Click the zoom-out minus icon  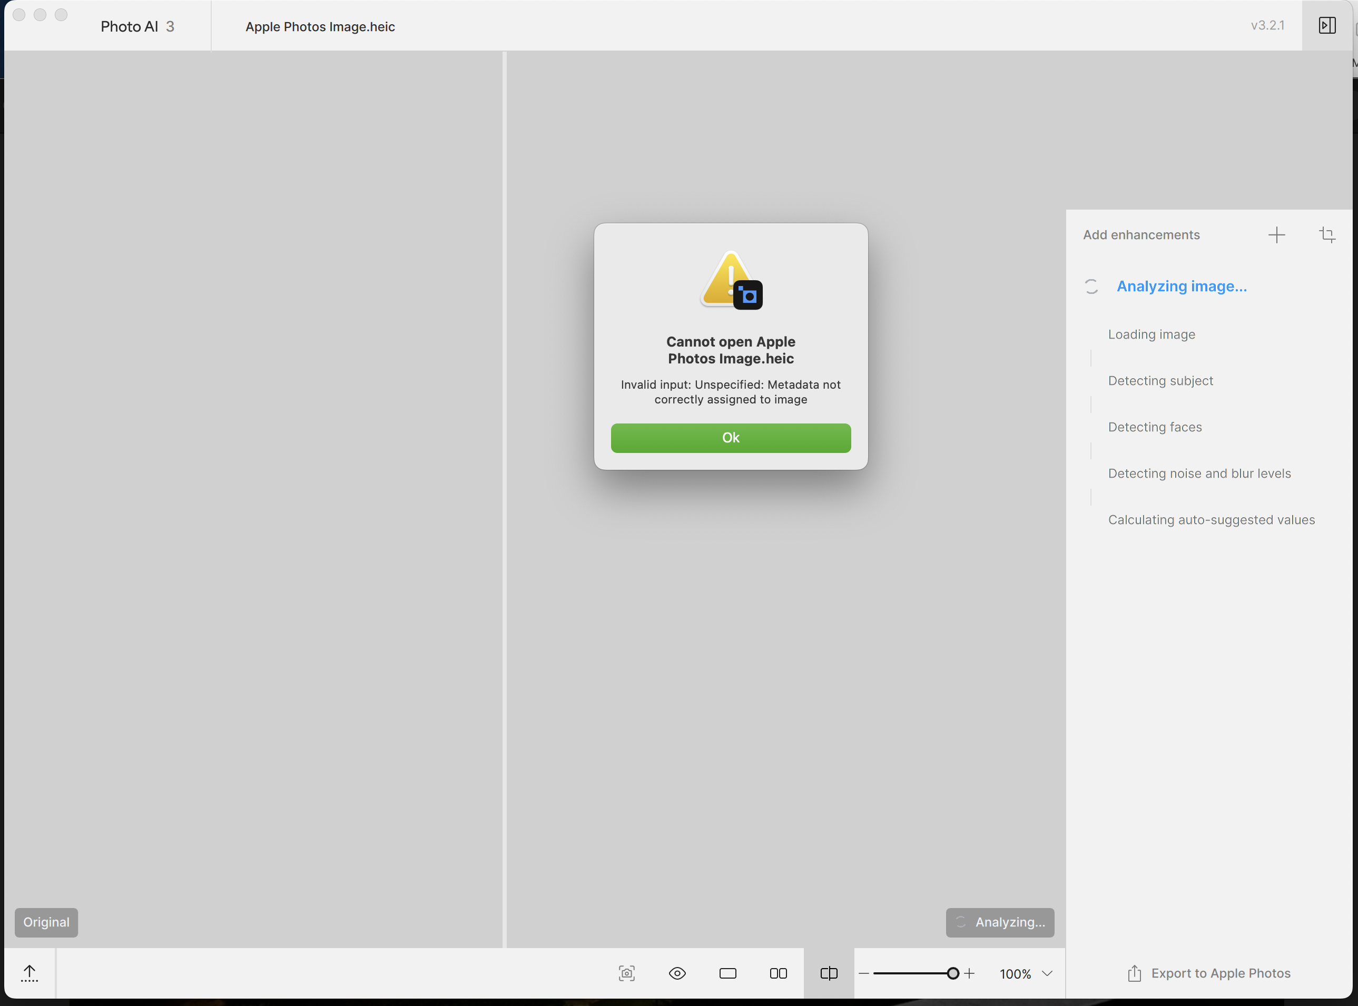coord(863,972)
